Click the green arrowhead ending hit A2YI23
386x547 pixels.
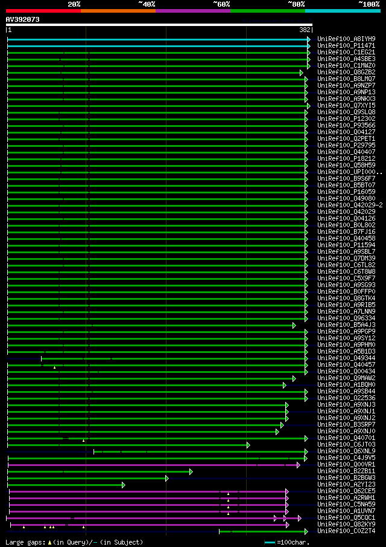click(x=123, y=485)
